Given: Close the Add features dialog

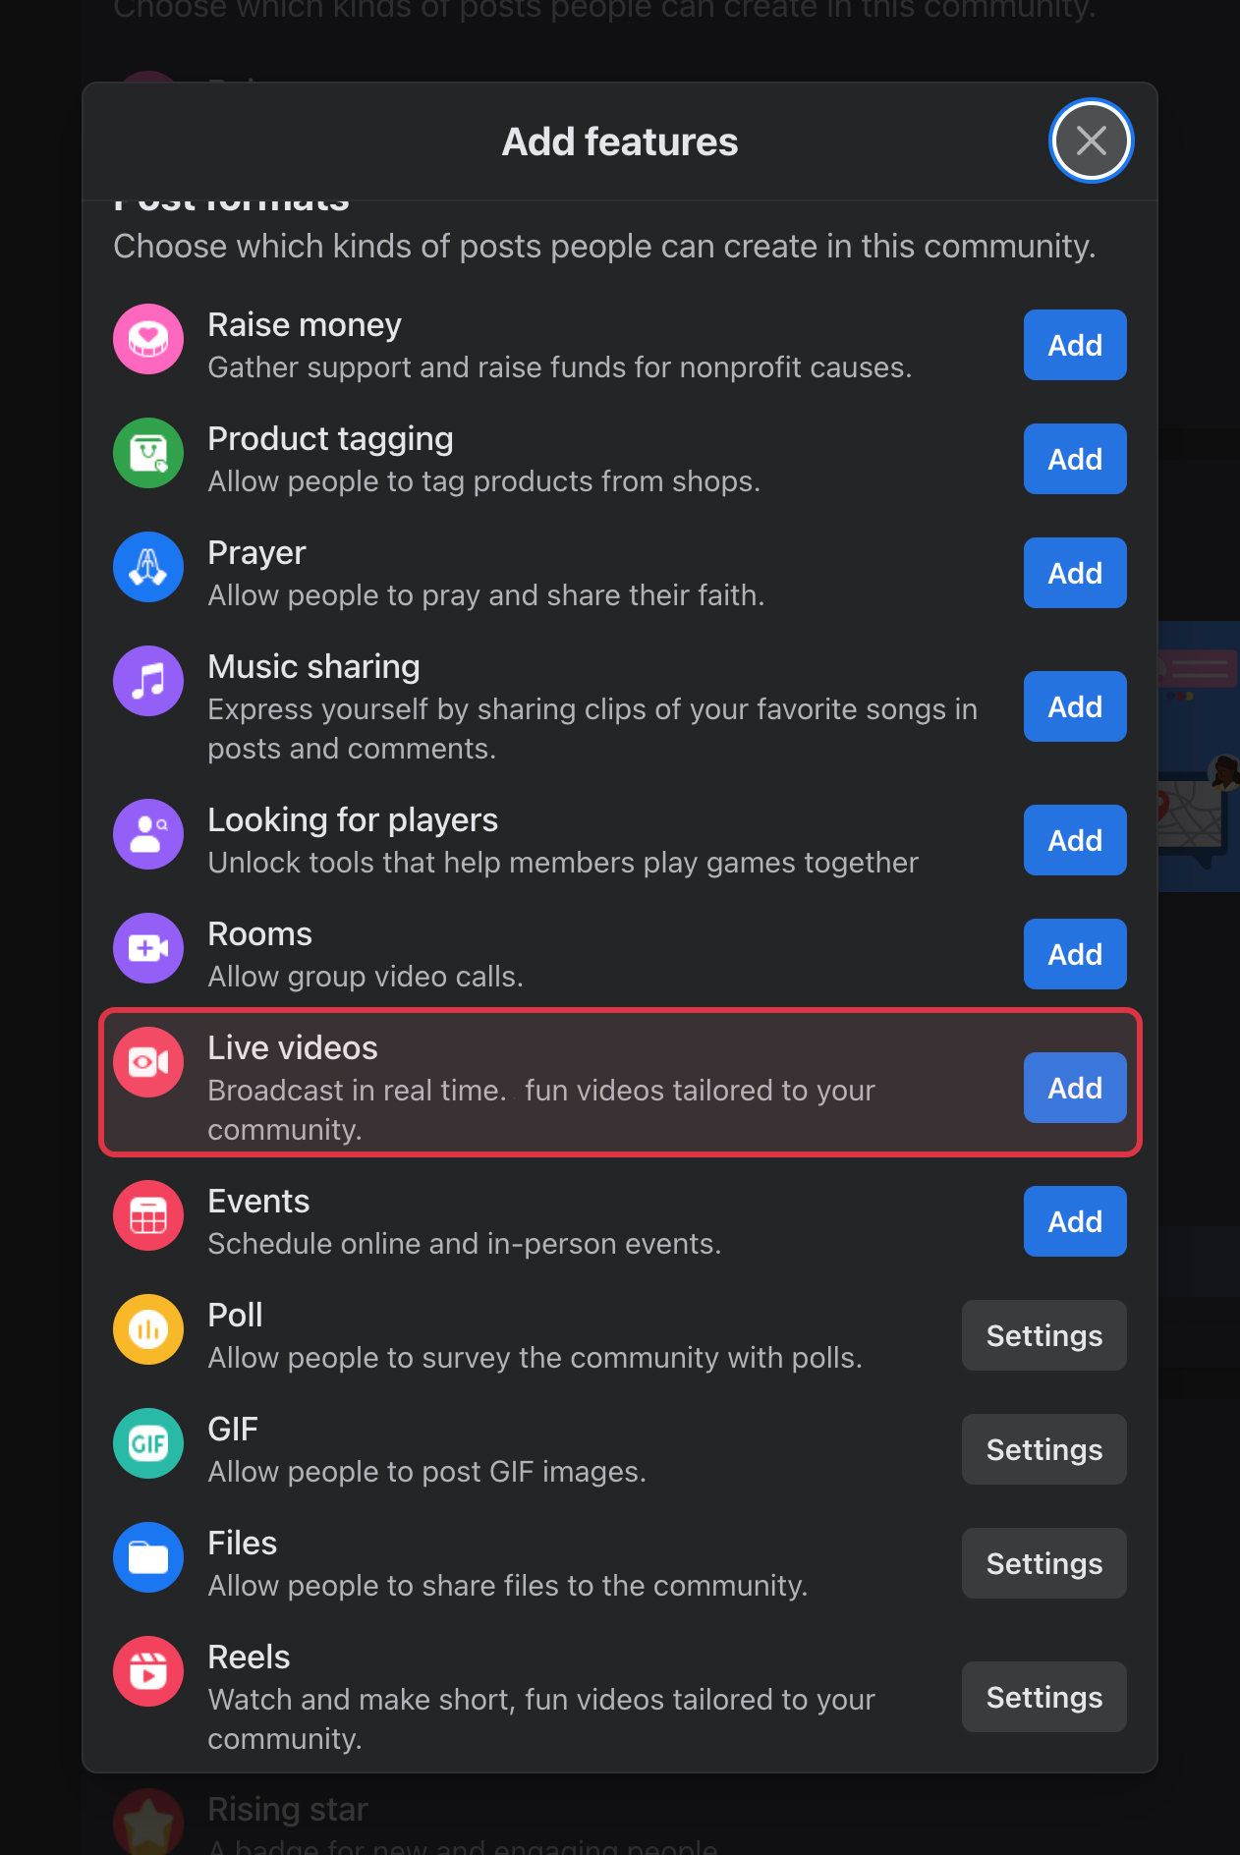Looking at the screenshot, I should tap(1092, 141).
